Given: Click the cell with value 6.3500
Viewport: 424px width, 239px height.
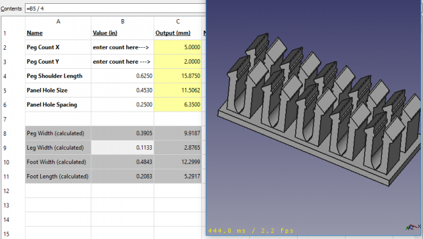Looking at the screenshot, I should (x=178, y=105).
